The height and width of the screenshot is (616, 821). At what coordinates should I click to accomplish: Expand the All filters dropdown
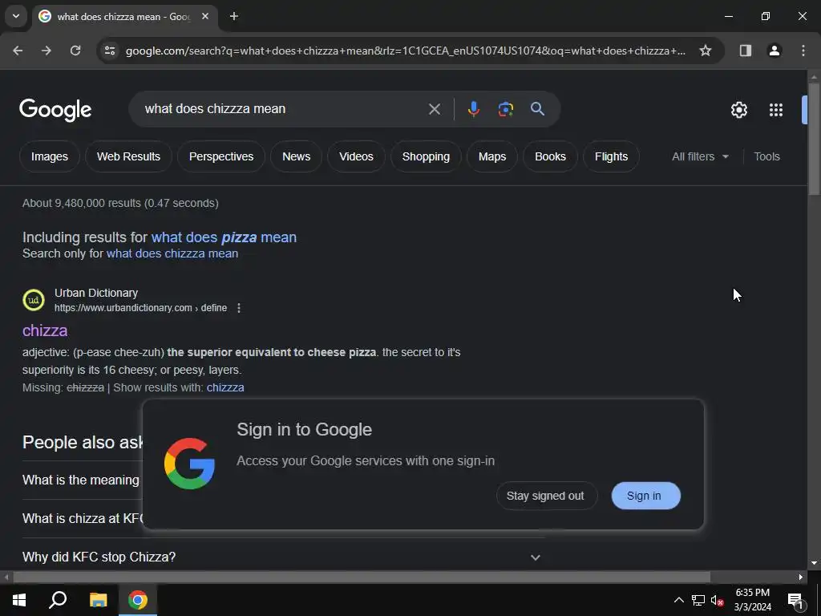[700, 156]
